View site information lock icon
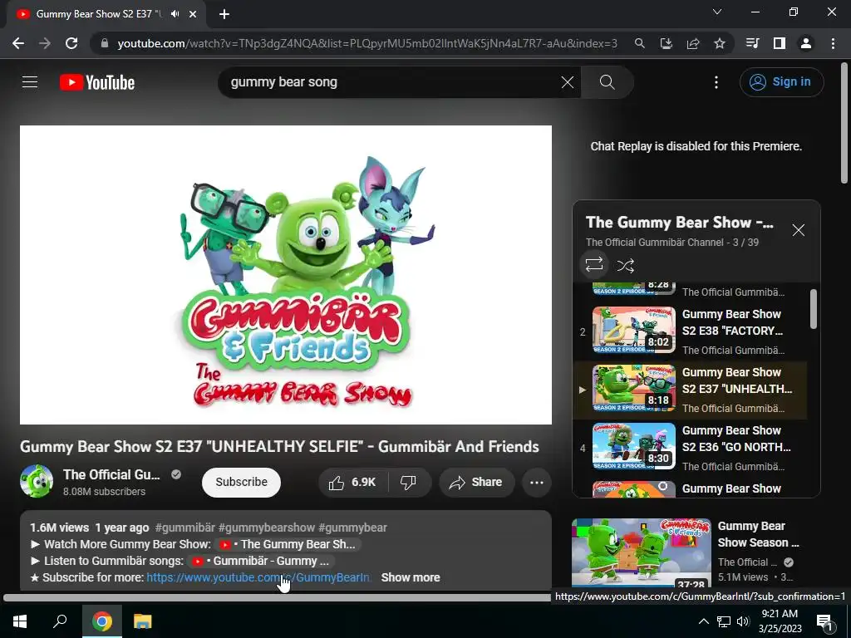851x638 pixels. (x=105, y=43)
